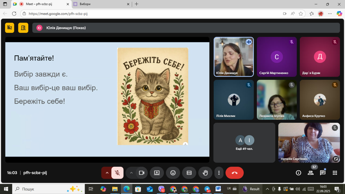Open the activities grid icon
This screenshot has width=345, height=194.
click(335, 173)
